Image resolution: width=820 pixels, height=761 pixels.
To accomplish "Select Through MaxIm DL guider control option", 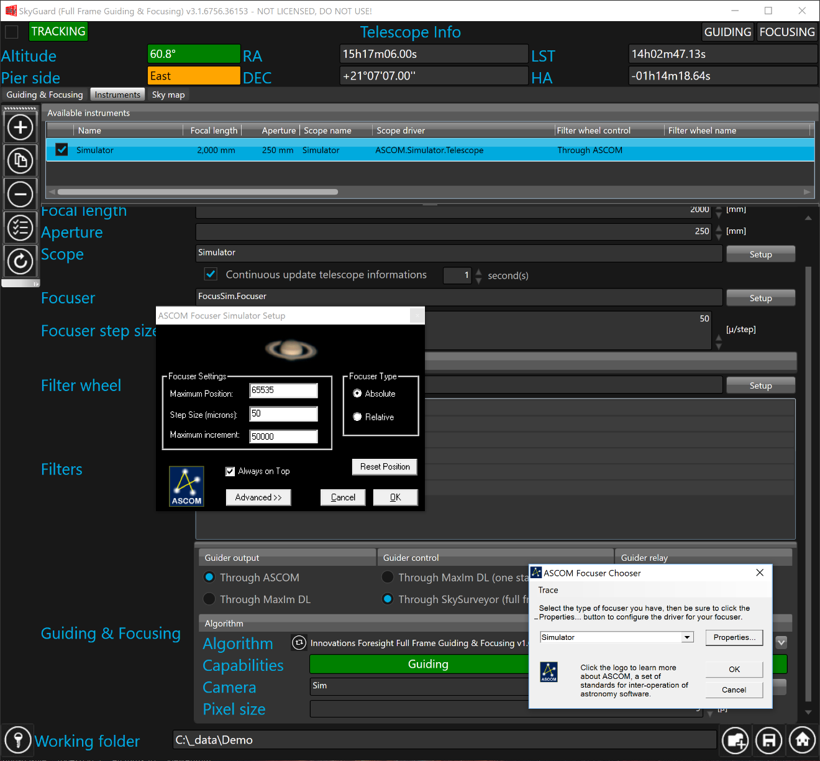I will pos(388,577).
